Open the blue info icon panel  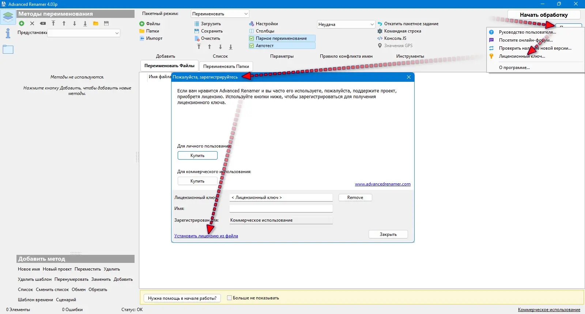[8, 33]
